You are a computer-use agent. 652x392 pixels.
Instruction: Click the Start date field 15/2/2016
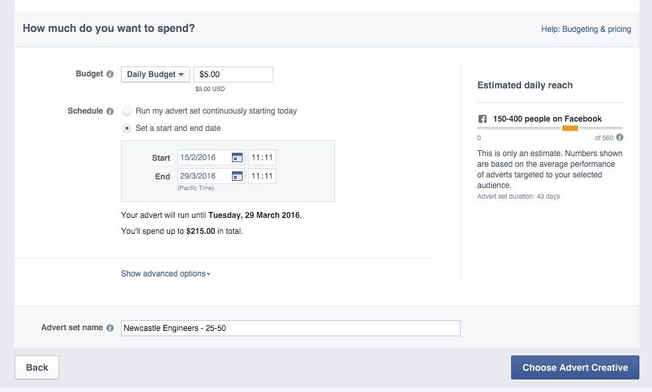click(203, 157)
